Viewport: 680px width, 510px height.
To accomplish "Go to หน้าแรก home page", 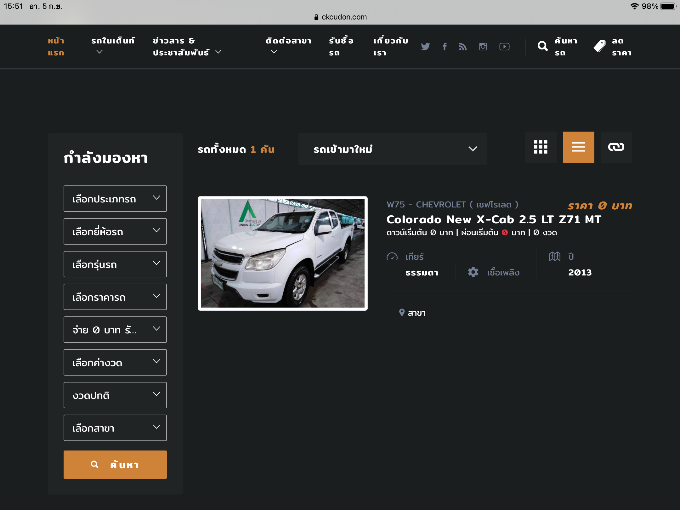I will 56,47.
